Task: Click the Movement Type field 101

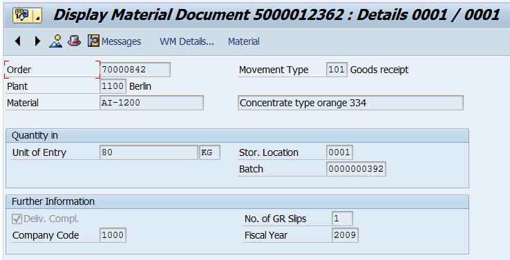Action: [337, 70]
